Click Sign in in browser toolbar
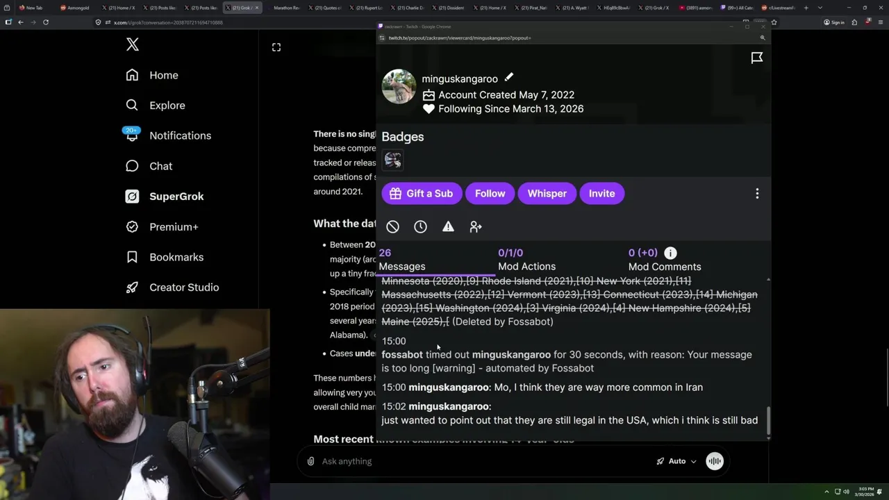889x500 pixels. tap(833, 22)
